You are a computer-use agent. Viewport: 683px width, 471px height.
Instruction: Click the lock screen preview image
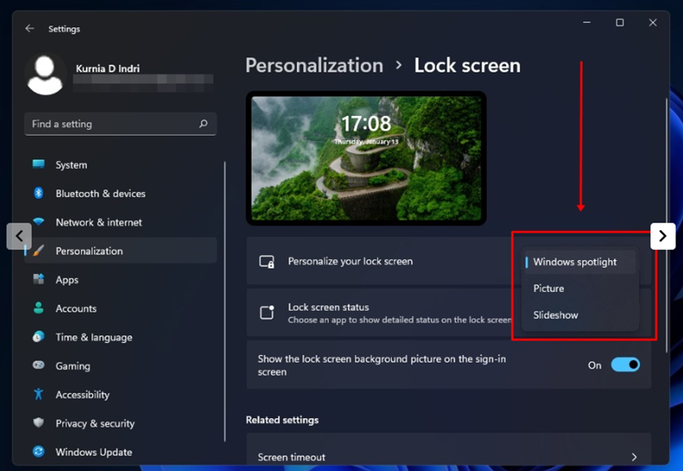tap(366, 159)
